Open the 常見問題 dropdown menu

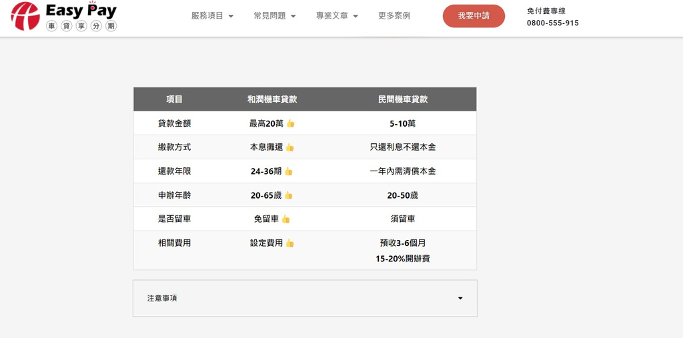tap(275, 16)
